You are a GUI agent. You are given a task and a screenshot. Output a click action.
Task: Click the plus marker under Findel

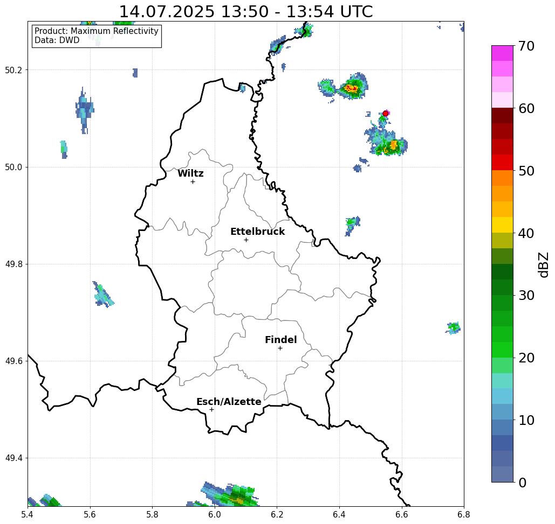pyautogui.click(x=280, y=348)
